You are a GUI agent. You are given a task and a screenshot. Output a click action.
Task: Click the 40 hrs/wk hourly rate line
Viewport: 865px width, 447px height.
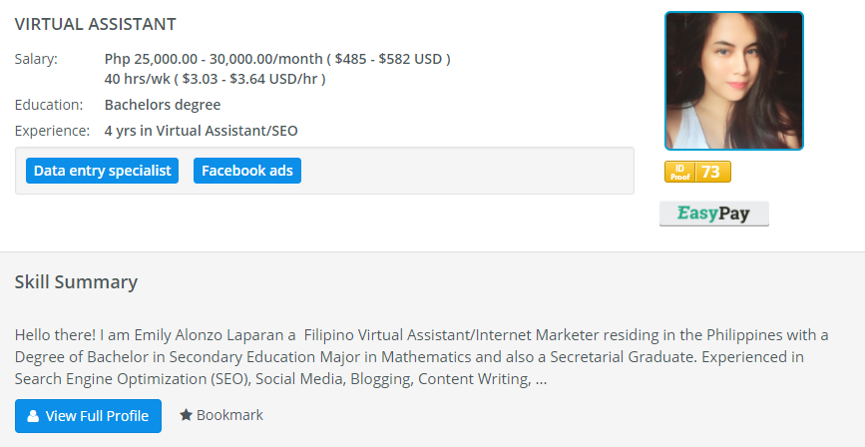(216, 79)
